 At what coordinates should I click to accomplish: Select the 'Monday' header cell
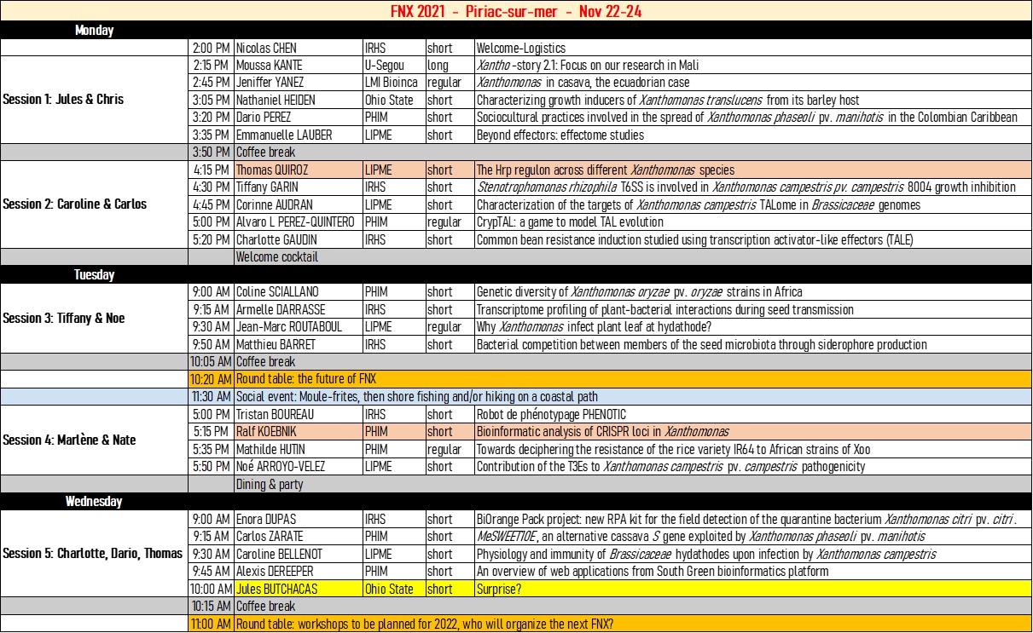coord(94,31)
